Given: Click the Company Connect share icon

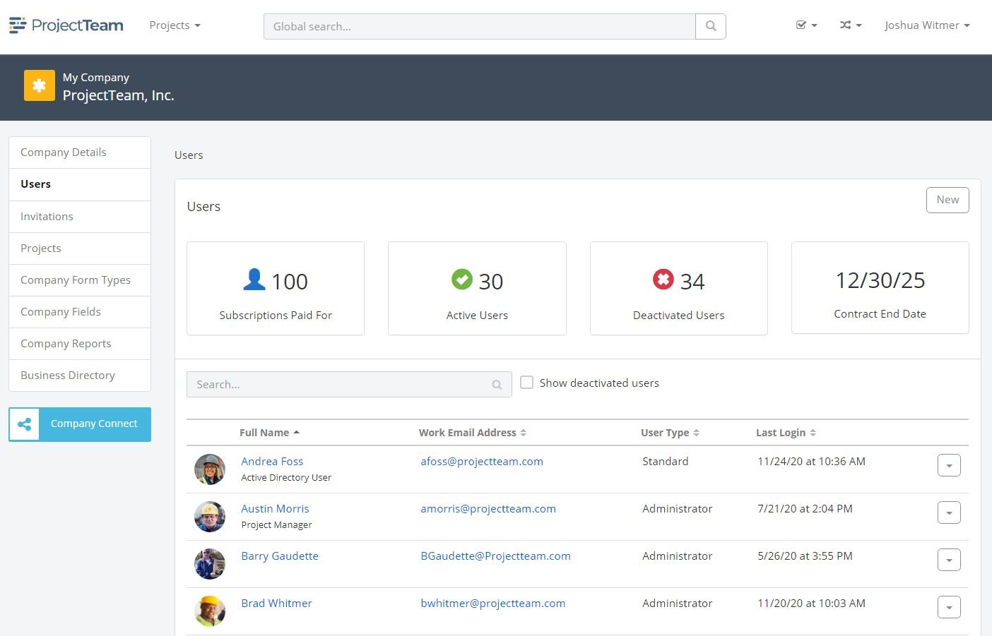Looking at the screenshot, I should [x=25, y=424].
